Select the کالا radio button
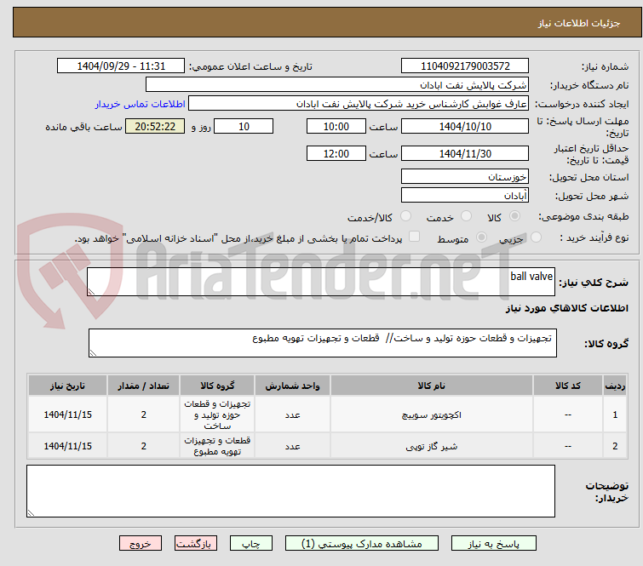Screen dimensions: 643x566 (x=514, y=216)
